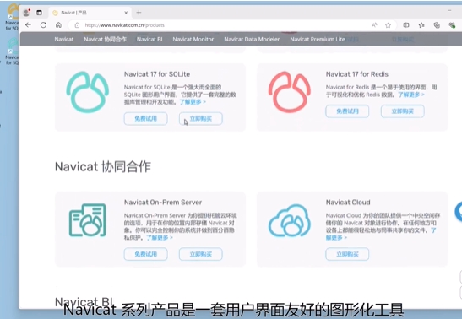Click 立即购买 for Navicat Cloud
The image size is (462, 319).
point(347,254)
